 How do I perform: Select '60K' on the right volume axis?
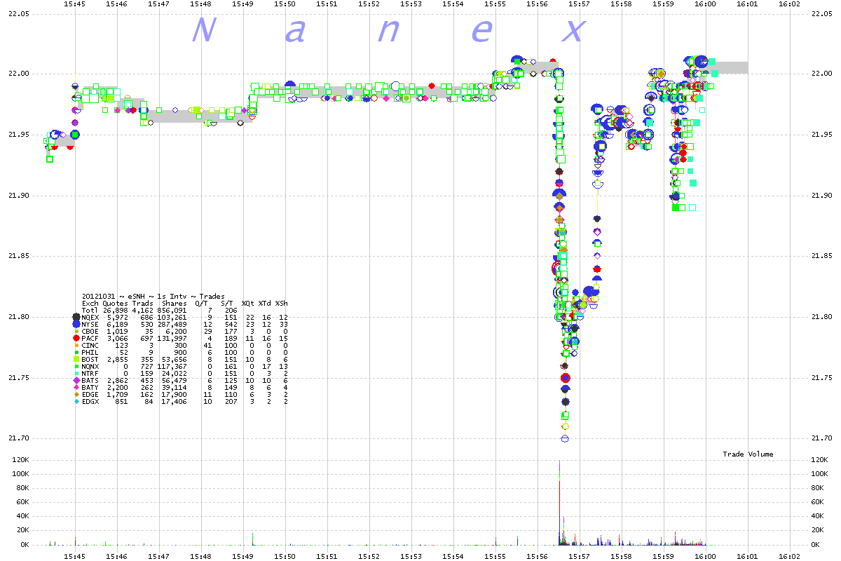(816, 502)
